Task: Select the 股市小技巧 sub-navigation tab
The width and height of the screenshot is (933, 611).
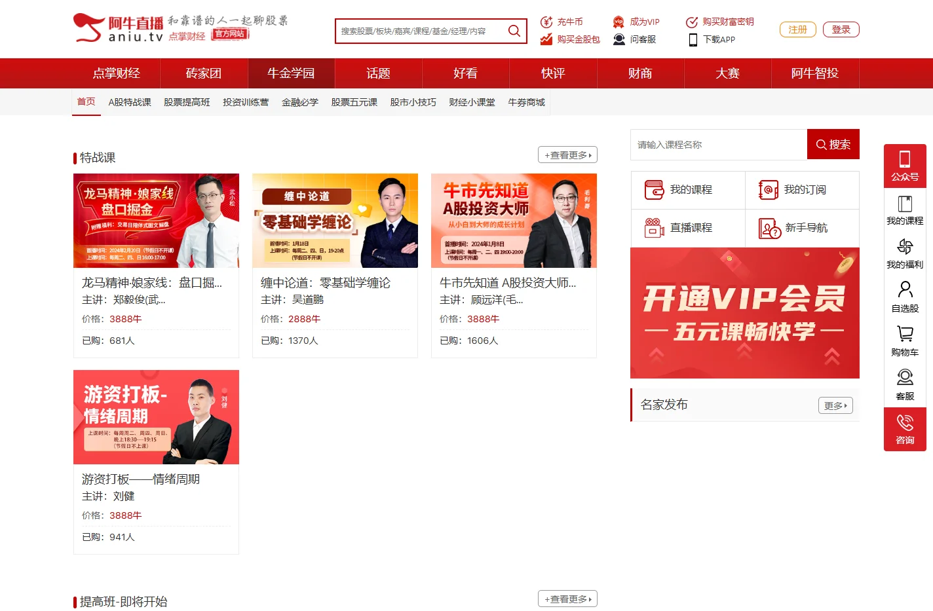Action: (x=413, y=102)
